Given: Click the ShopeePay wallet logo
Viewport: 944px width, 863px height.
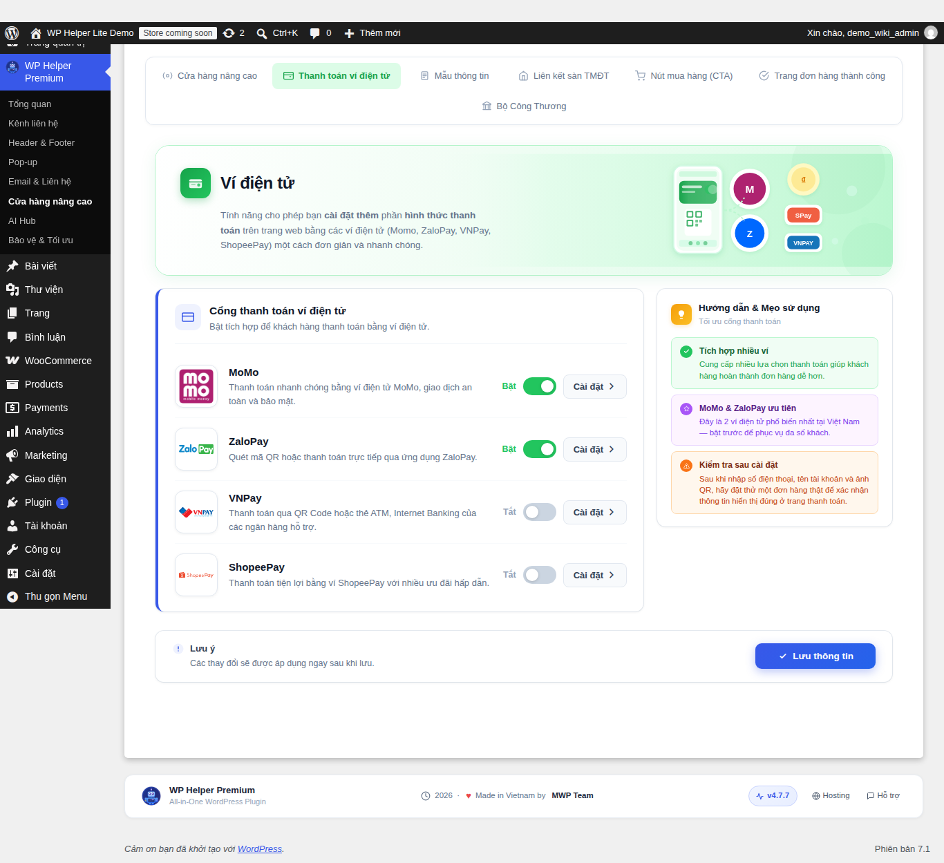Looking at the screenshot, I should tap(196, 575).
